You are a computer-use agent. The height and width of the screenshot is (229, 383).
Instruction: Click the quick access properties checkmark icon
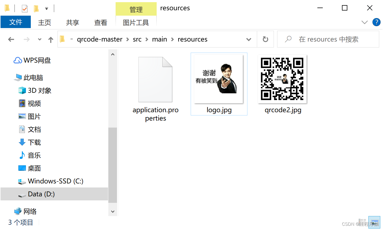[25, 9]
